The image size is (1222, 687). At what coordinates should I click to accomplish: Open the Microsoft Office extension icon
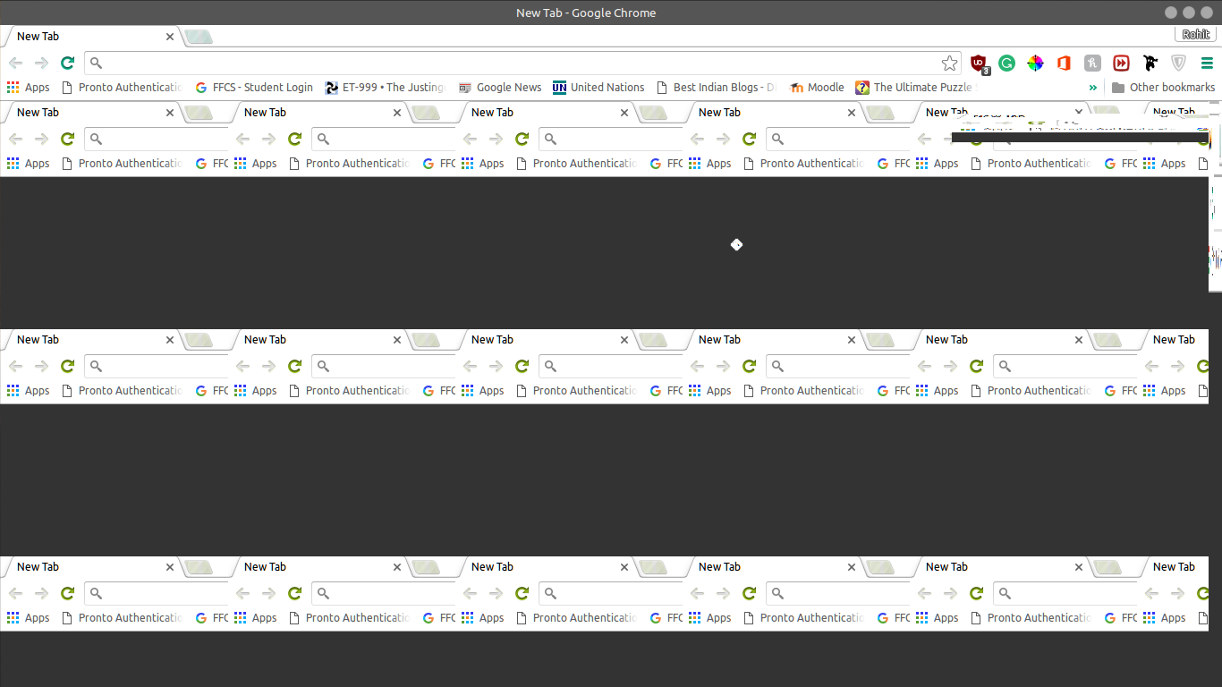point(1064,63)
